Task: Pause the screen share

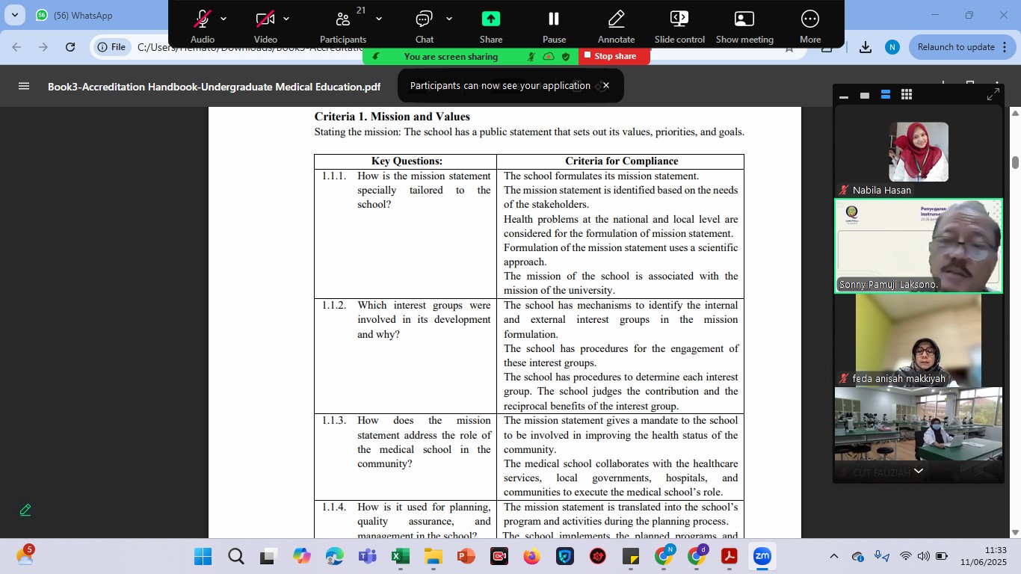Action: (x=554, y=26)
